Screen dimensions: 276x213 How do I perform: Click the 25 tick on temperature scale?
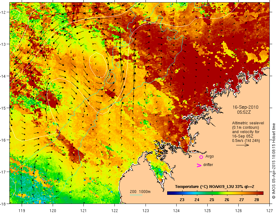[x=212, y=200]
